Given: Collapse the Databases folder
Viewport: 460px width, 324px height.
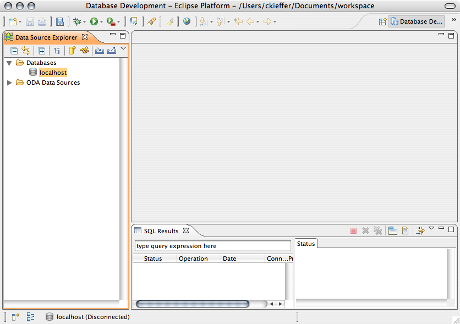Looking at the screenshot, I should [9, 63].
